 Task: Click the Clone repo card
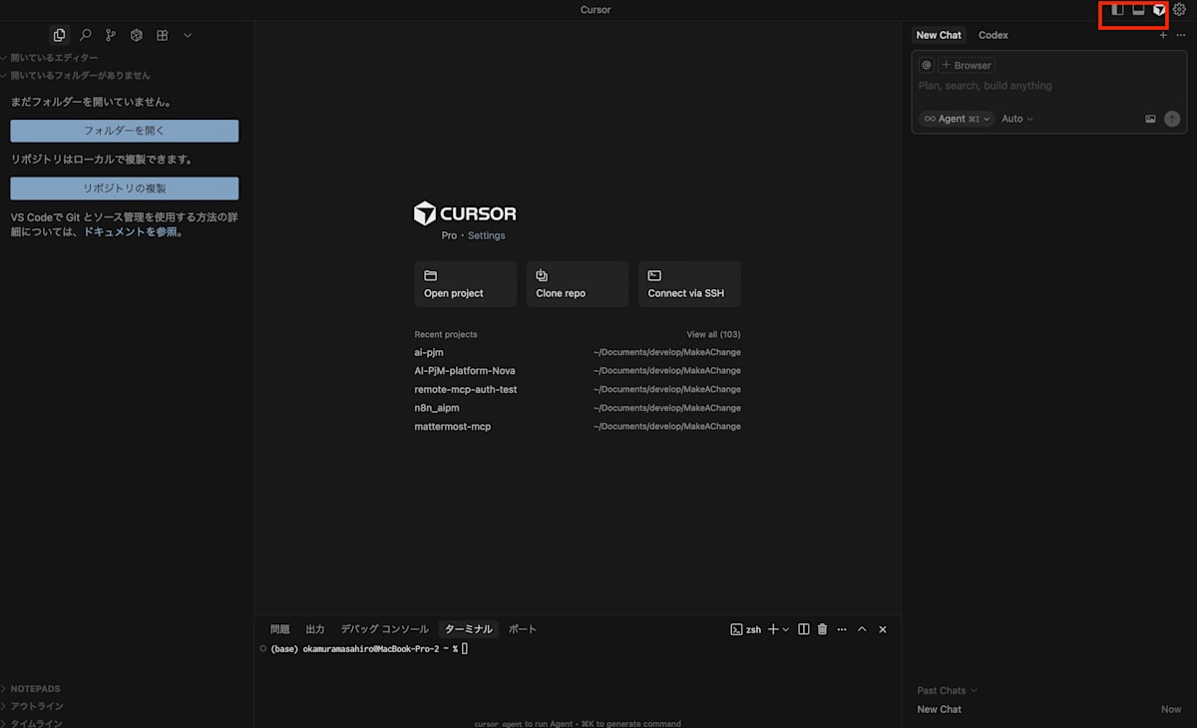578,283
